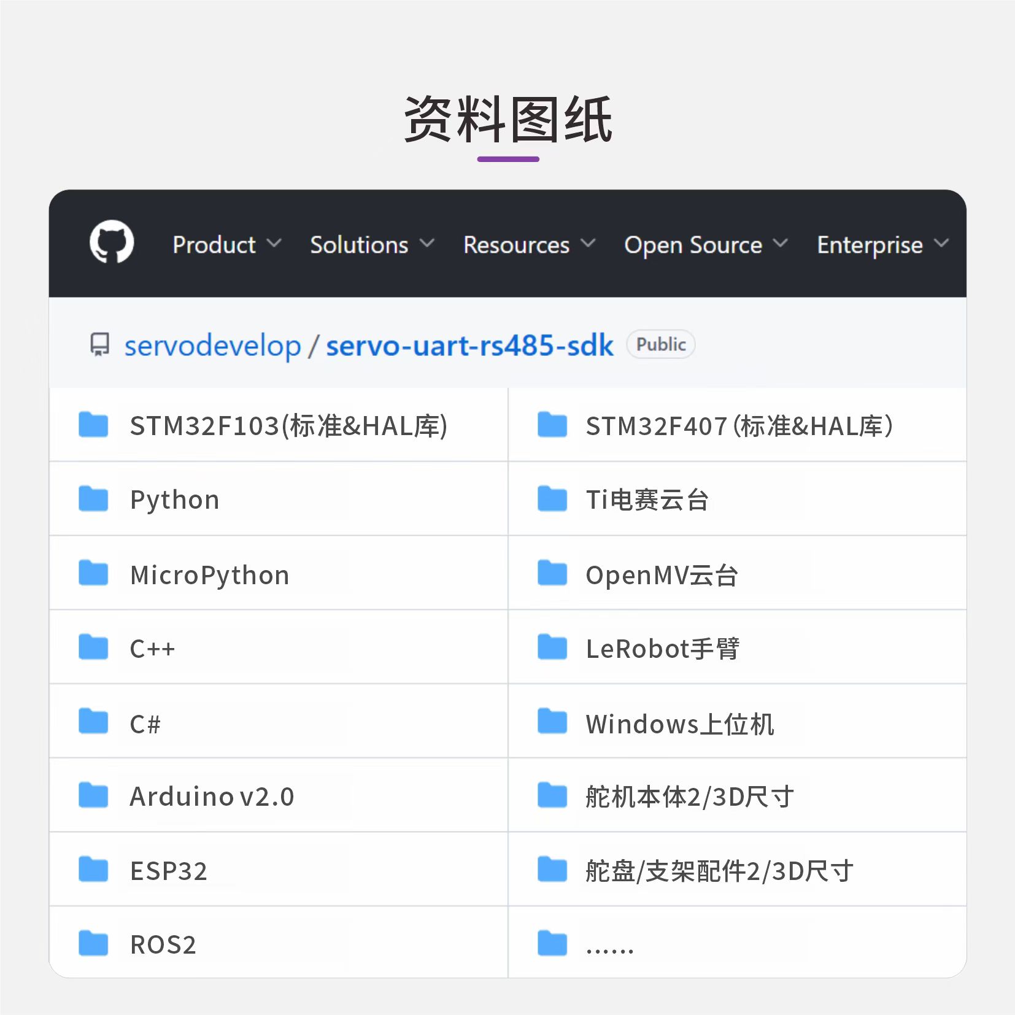Viewport: 1015px width, 1015px height.
Task: Click folder icon next to C++
Action: coord(93,647)
